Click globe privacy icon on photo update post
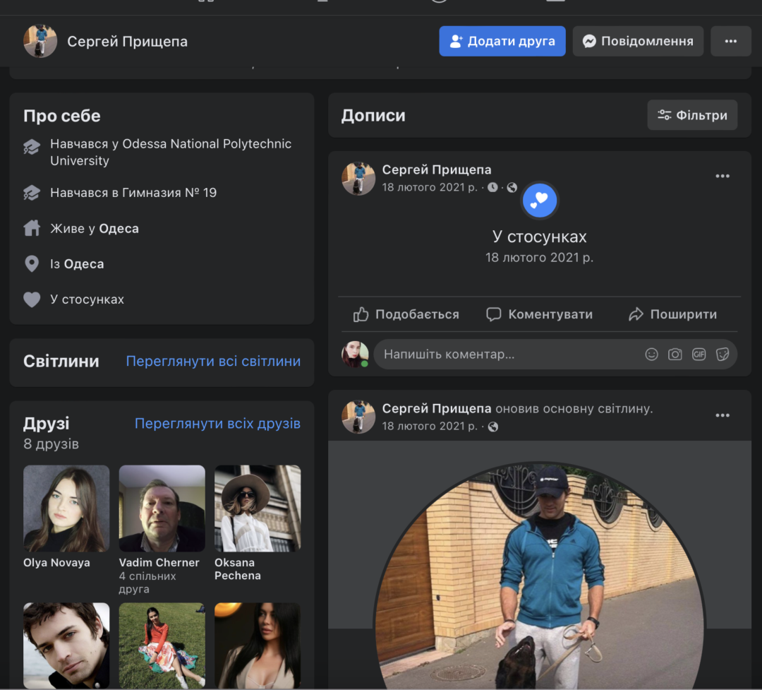762x690 pixels. pyautogui.click(x=492, y=427)
